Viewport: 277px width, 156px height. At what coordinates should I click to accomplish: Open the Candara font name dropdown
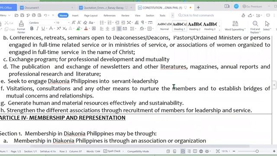coord(55,23)
